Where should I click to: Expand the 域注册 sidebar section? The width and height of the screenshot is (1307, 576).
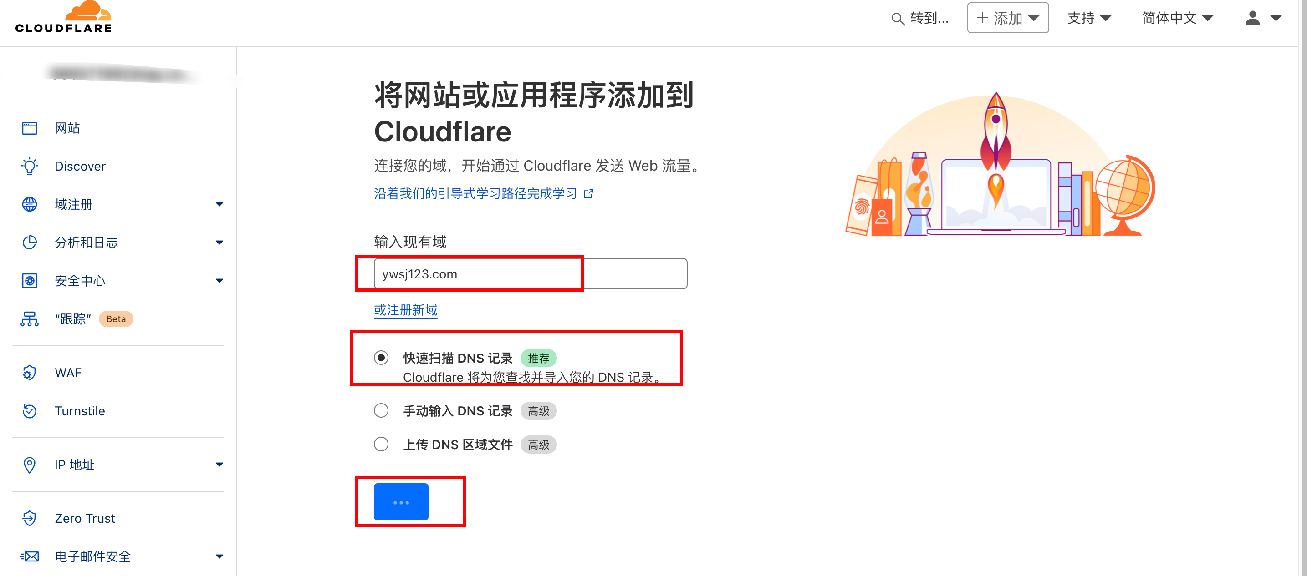[219, 204]
